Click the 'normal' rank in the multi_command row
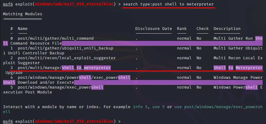The height and width of the screenshot is (124, 266). pos(184,38)
